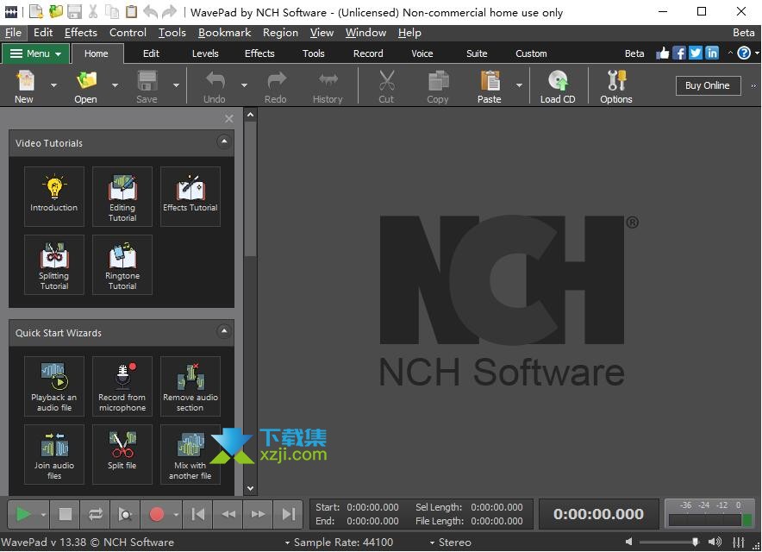This screenshot has height=552, width=762.
Task: Click the scrub playback button
Action: (125, 514)
